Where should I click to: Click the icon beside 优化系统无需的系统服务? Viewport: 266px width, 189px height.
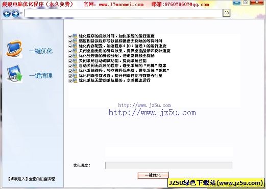click(x=75, y=80)
